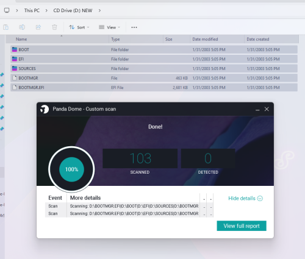Click the More details column header
Image resolution: width=305 pixels, height=259 pixels.
point(85,198)
